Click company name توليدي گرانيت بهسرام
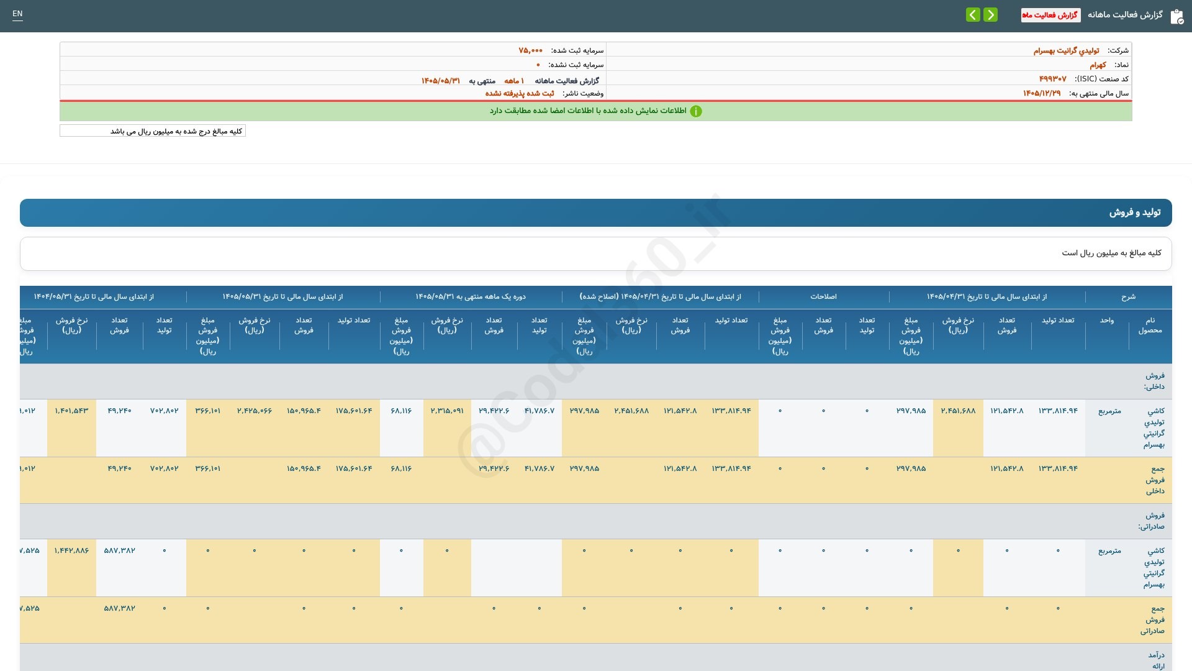Screen dimensions: 1192x671 click(1066, 50)
